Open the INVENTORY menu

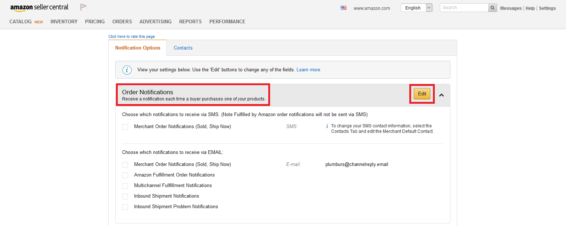click(64, 22)
